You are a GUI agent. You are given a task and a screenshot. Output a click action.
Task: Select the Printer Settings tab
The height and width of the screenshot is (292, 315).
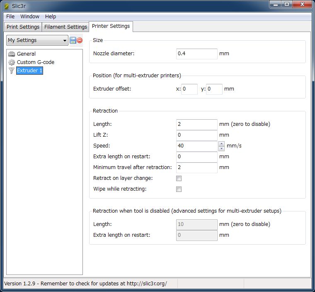(111, 26)
